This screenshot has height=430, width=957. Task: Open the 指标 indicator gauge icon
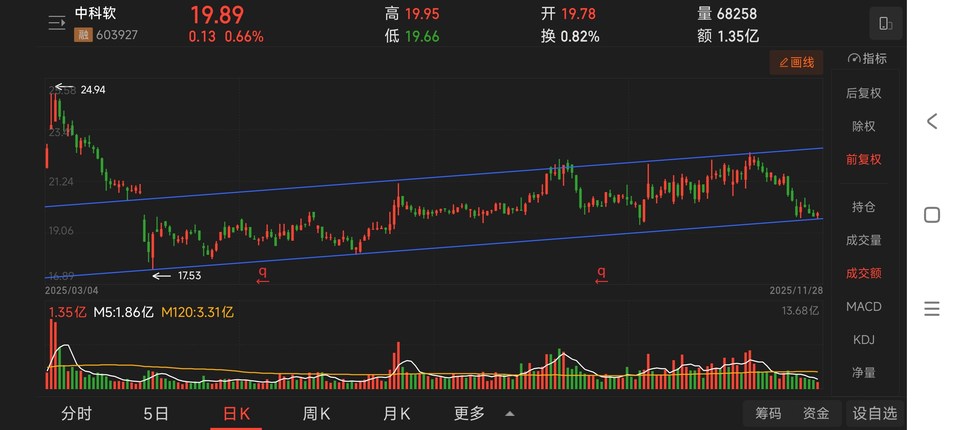854,59
